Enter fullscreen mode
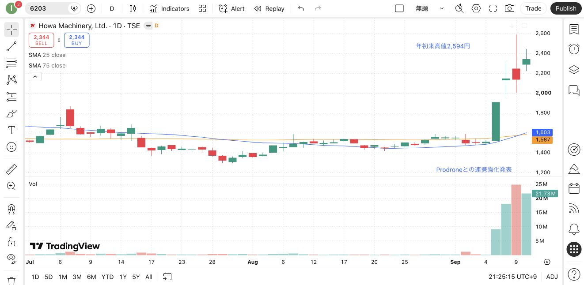584x285 pixels. pyautogui.click(x=493, y=8)
